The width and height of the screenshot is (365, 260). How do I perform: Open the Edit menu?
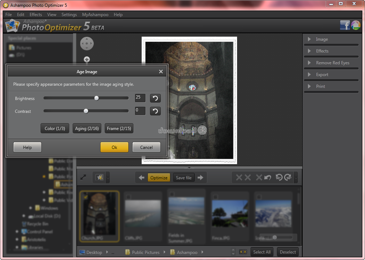pos(20,14)
